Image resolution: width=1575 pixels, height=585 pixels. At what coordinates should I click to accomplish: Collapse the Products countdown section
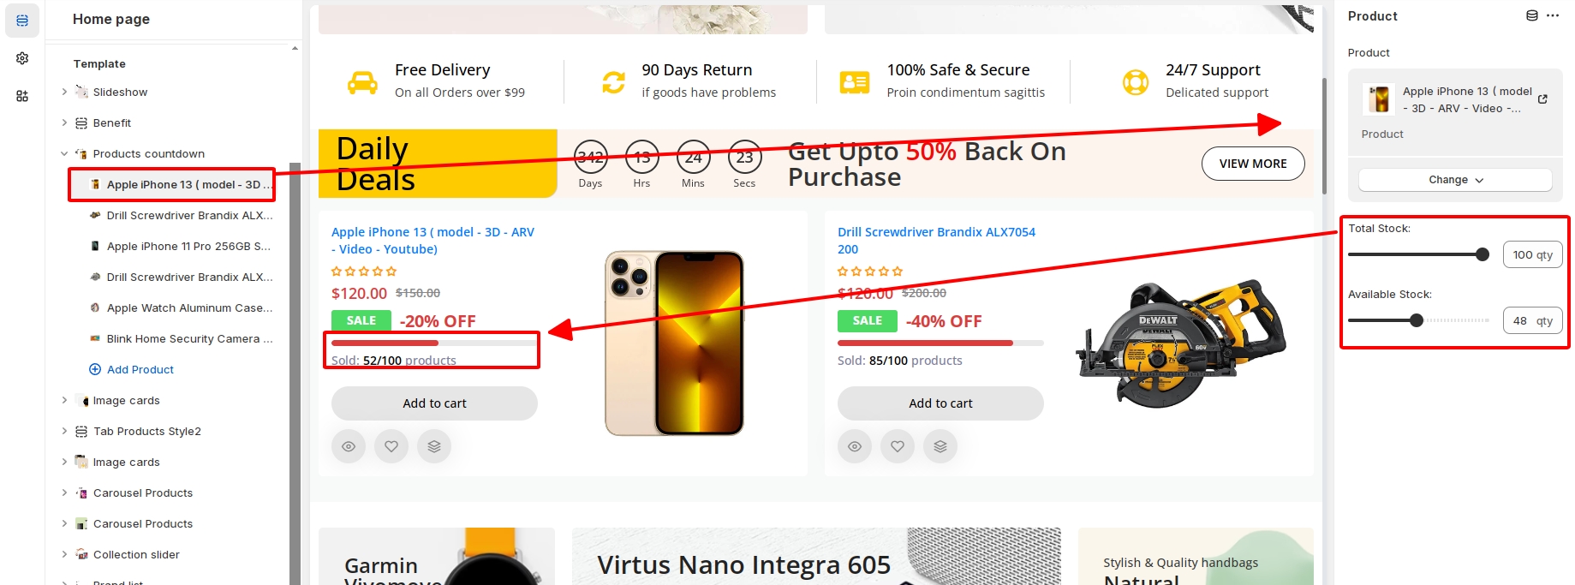click(x=64, y=154)
